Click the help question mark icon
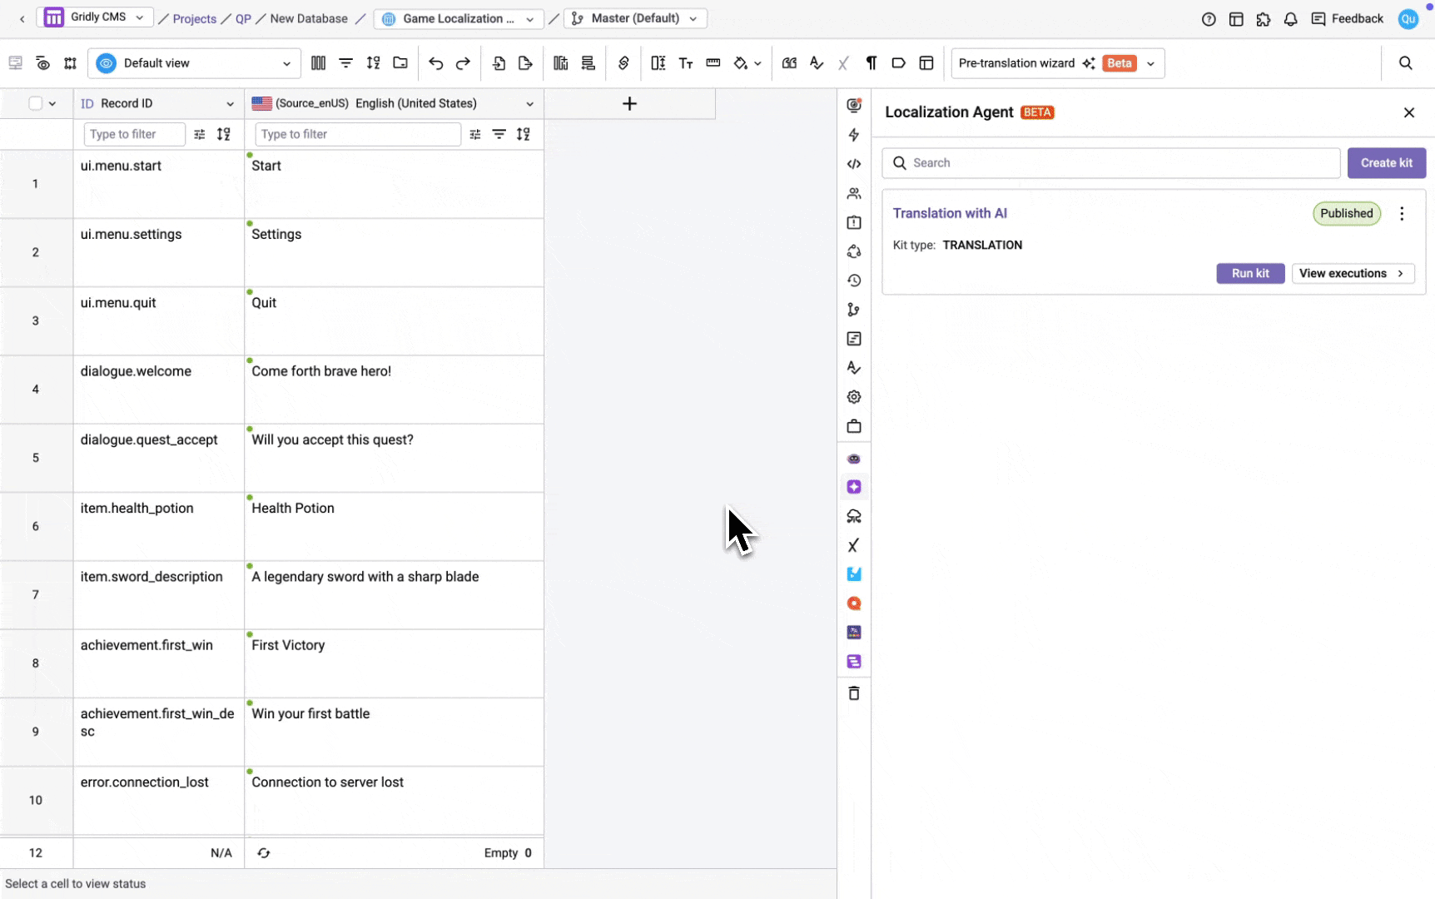 coord(1209,19)
